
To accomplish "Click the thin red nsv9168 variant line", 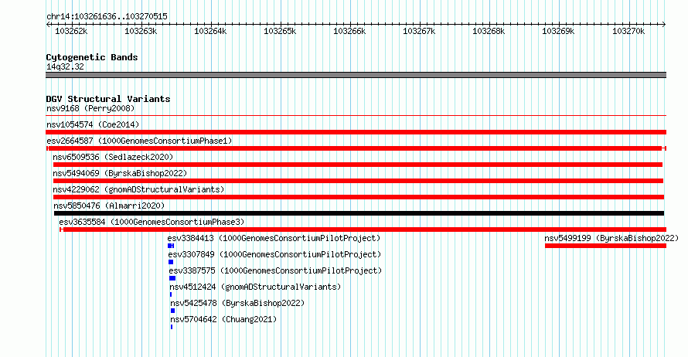I will tap(356, 116).
